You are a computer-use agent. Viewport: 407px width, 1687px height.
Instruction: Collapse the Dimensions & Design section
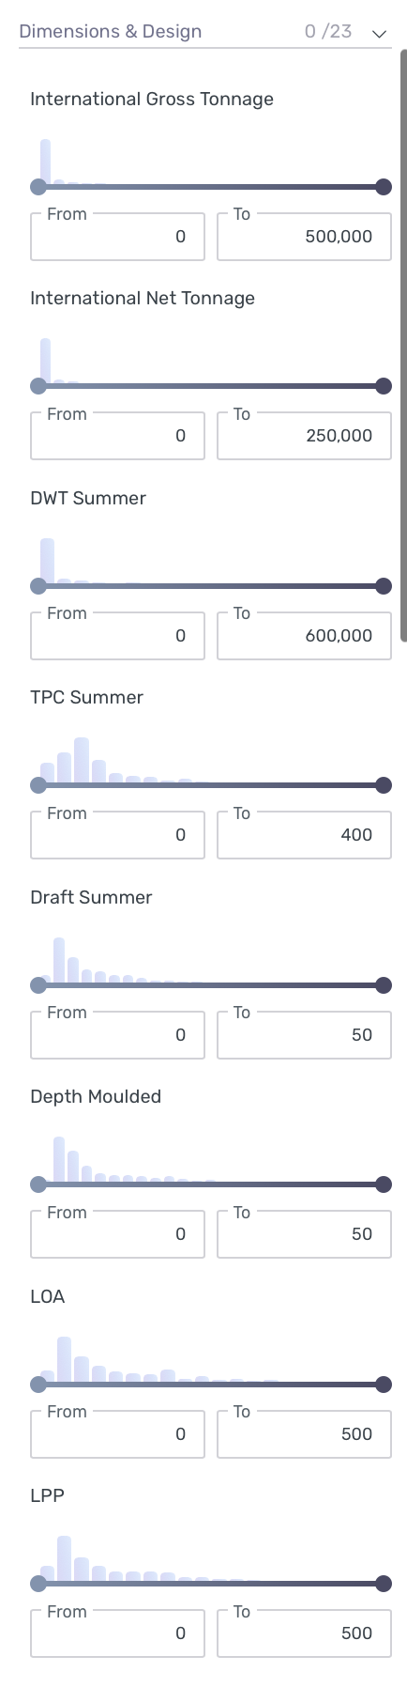pyautogui.click(x=379, y=33)
